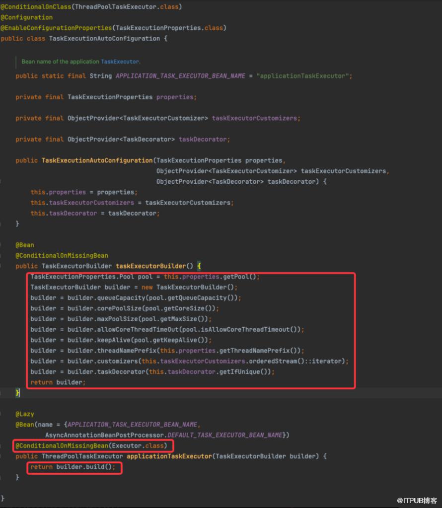The height and width of the screenshot is (508, 442).
Task: Click the applicationTaskExecutor method name
Action: pyautogui.click(x=169, y=456)
